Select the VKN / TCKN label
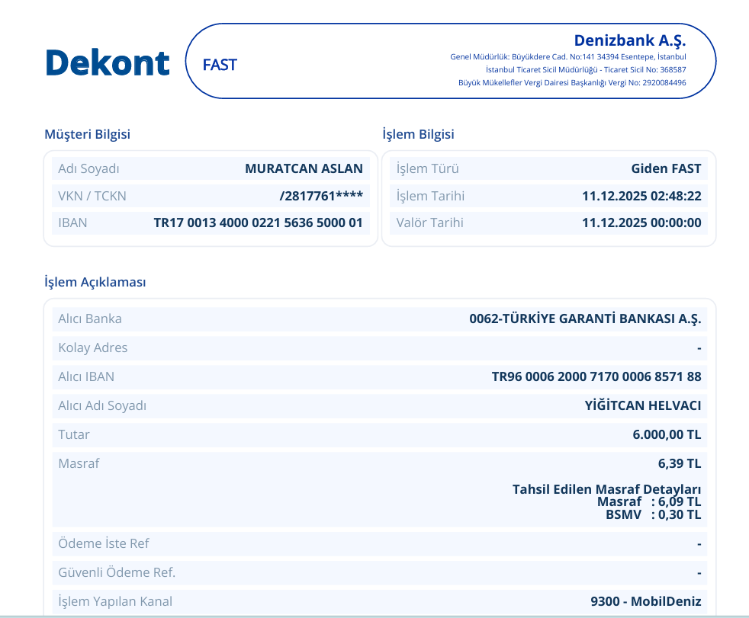Image resolution: width=749 pixels, height=618 pixels. coord(92,196)
